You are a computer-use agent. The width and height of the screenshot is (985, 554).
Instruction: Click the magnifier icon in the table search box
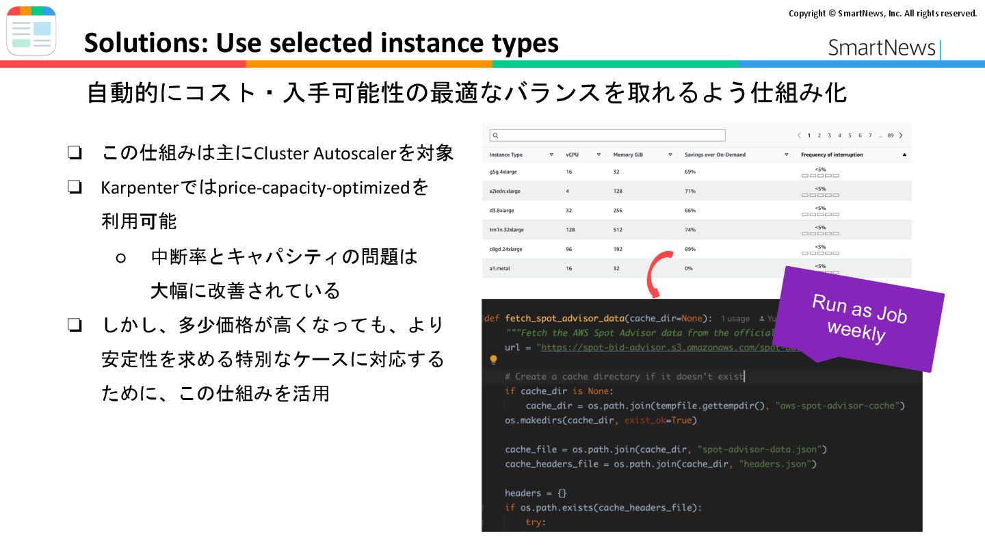tap(495, 135)
